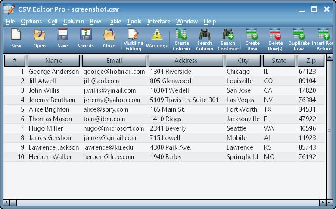
Task: Click the # column header
Action: pyautogui.click(x=15, y=61)
